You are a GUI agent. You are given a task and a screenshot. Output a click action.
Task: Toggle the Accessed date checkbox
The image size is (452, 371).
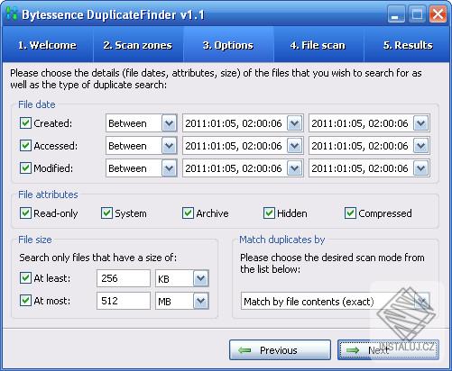[x=25, y=146]
